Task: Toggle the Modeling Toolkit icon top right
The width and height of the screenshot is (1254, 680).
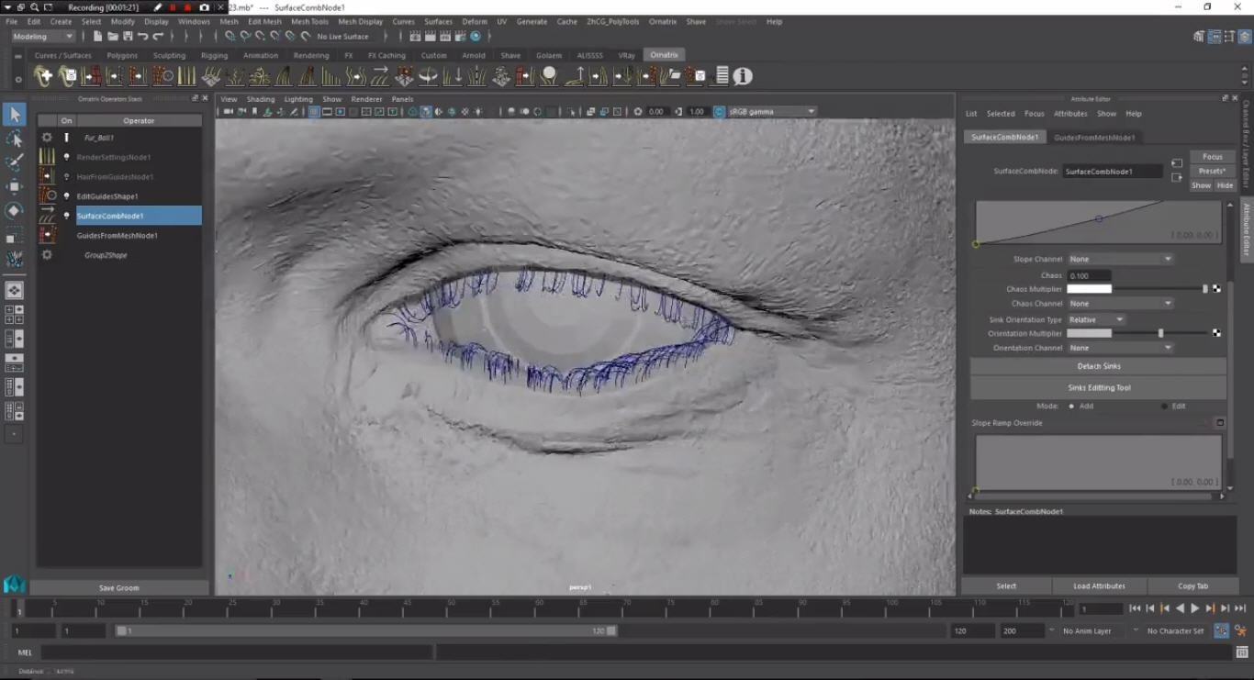Action: click(1200, 37)
